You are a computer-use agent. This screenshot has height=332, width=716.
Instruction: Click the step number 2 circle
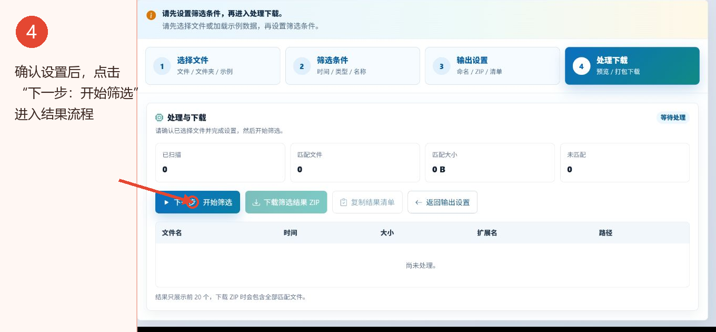302,66
